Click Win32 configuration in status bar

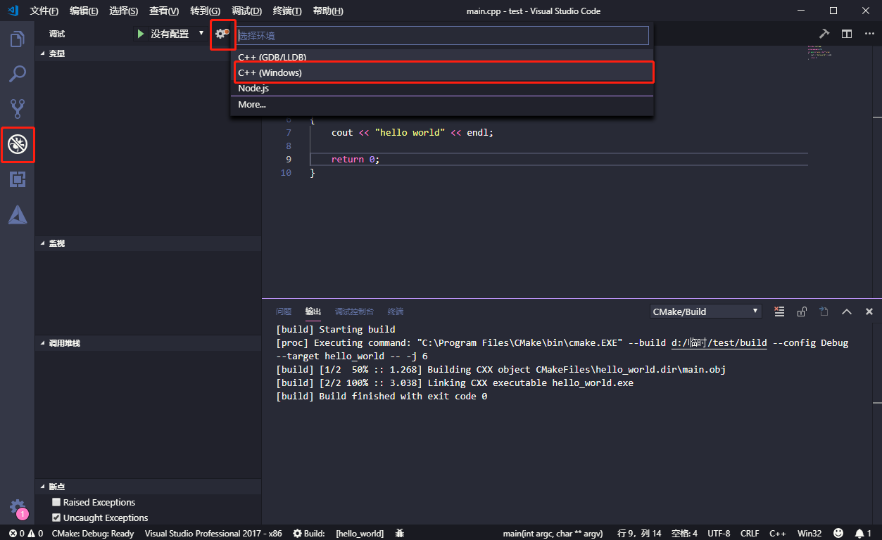coord(809,534)
